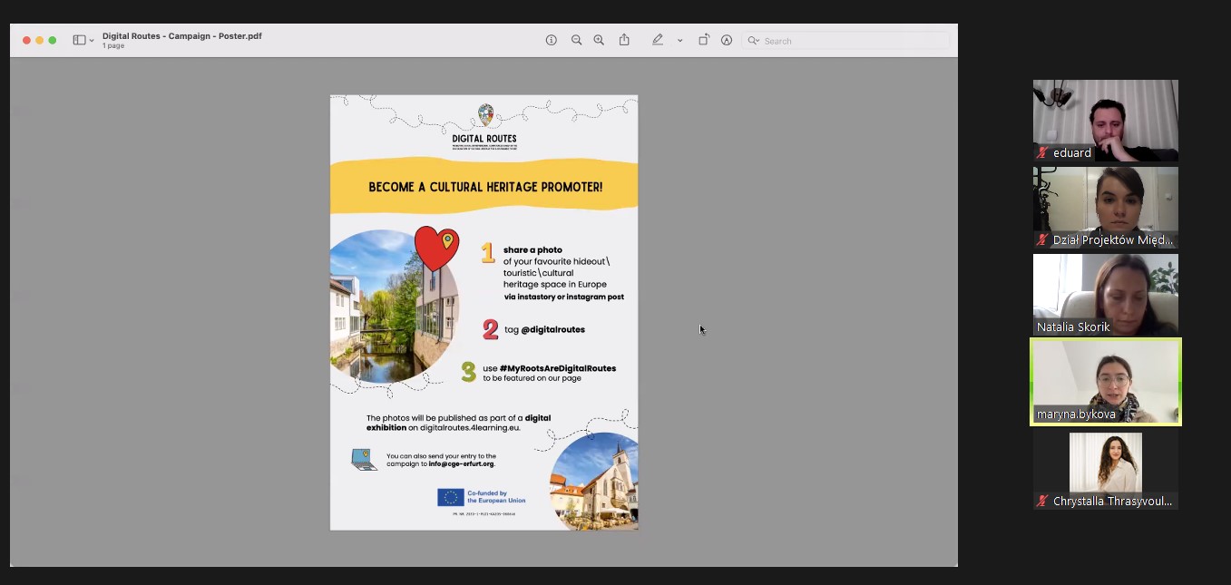Select the Dział Projektów video tile
Viewport: 1231px width, 585px height.
click(1106, 208)
